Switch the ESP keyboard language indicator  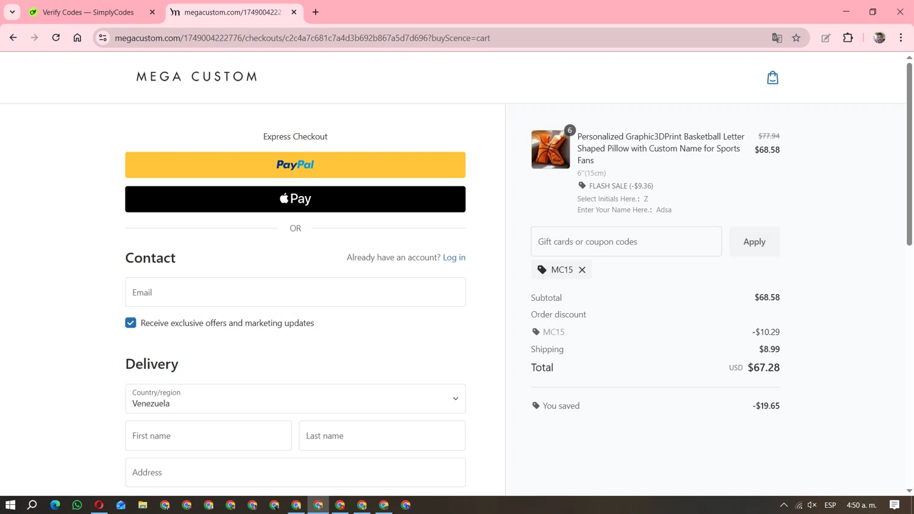point(830,505)
